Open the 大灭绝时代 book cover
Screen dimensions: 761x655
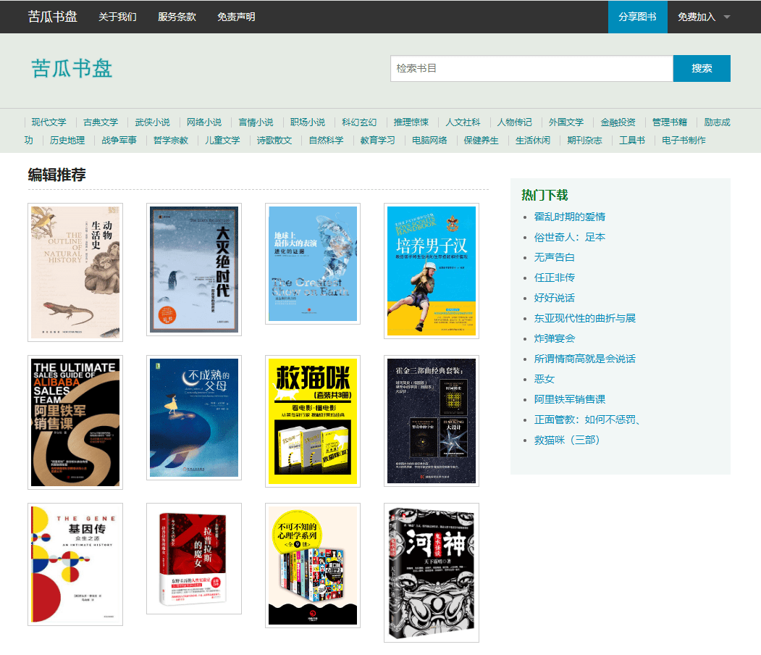point(194,270)
